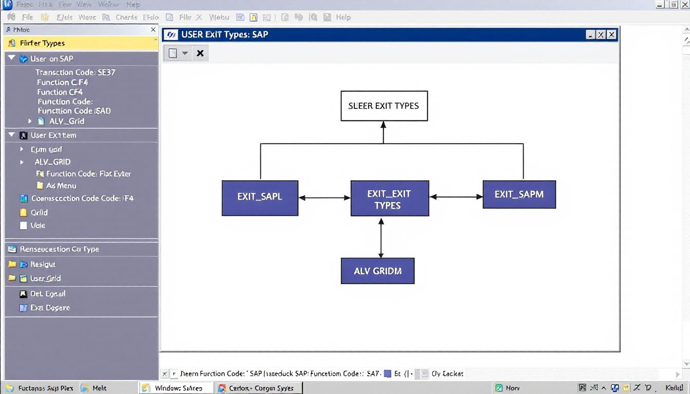This screenshot has width=690, height=394.
Task: Expand the Cum gad tree node
Action: tap(22, 149)
